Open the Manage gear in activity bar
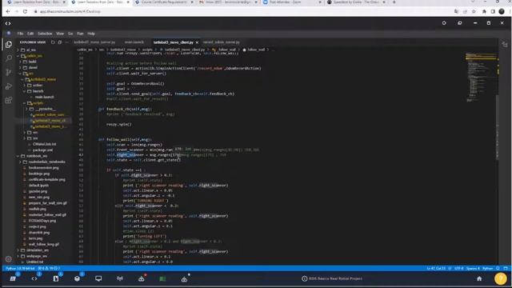Image resolution: width=512 pixels, height=288 pixels. click(9, 259)
